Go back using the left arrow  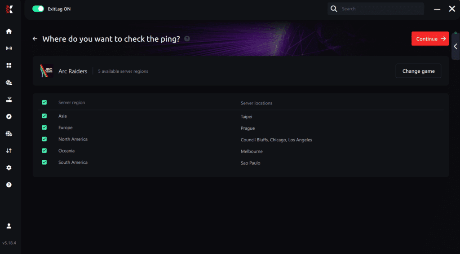35,39
